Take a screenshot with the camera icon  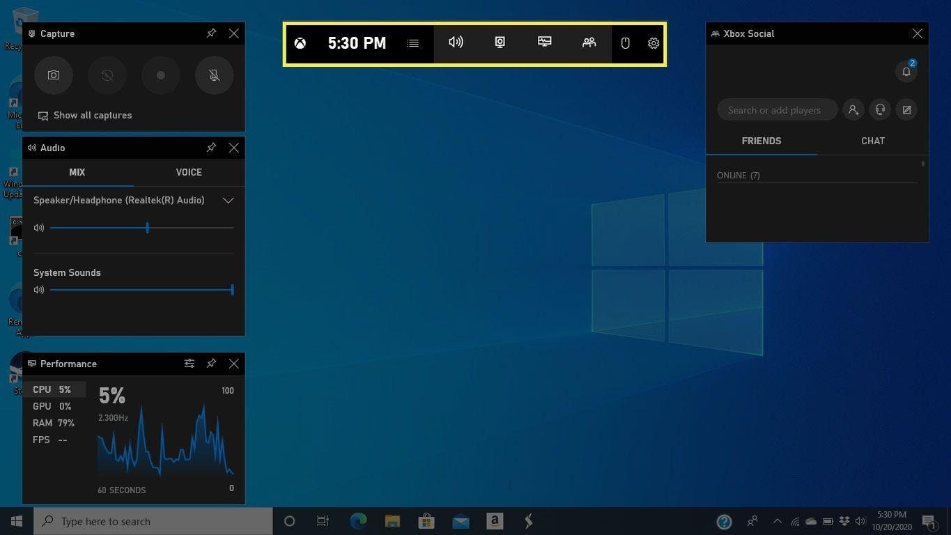pyautogui.click(x=53, y=75)
